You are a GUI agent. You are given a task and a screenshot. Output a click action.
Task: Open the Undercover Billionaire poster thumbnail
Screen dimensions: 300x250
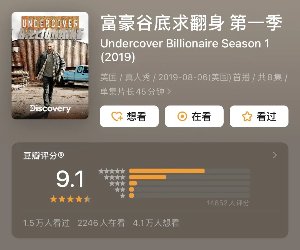click(x=50, y=65)
